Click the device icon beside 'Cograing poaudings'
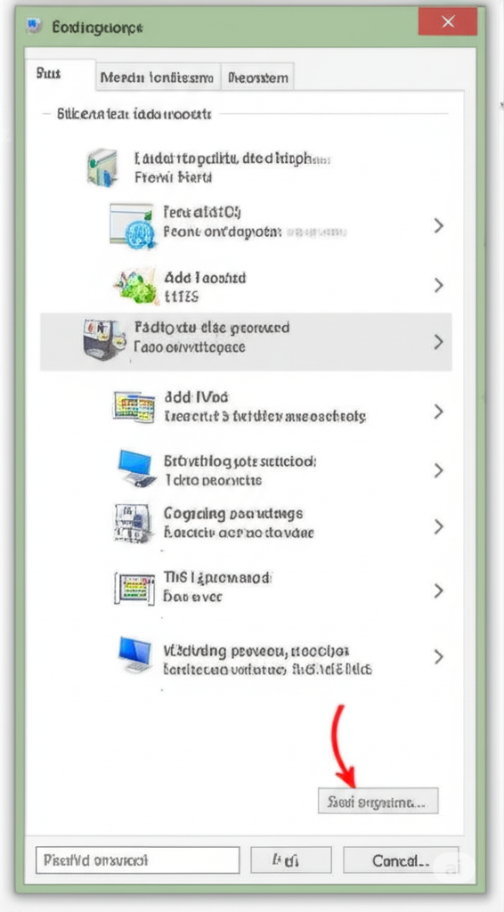 133,523
